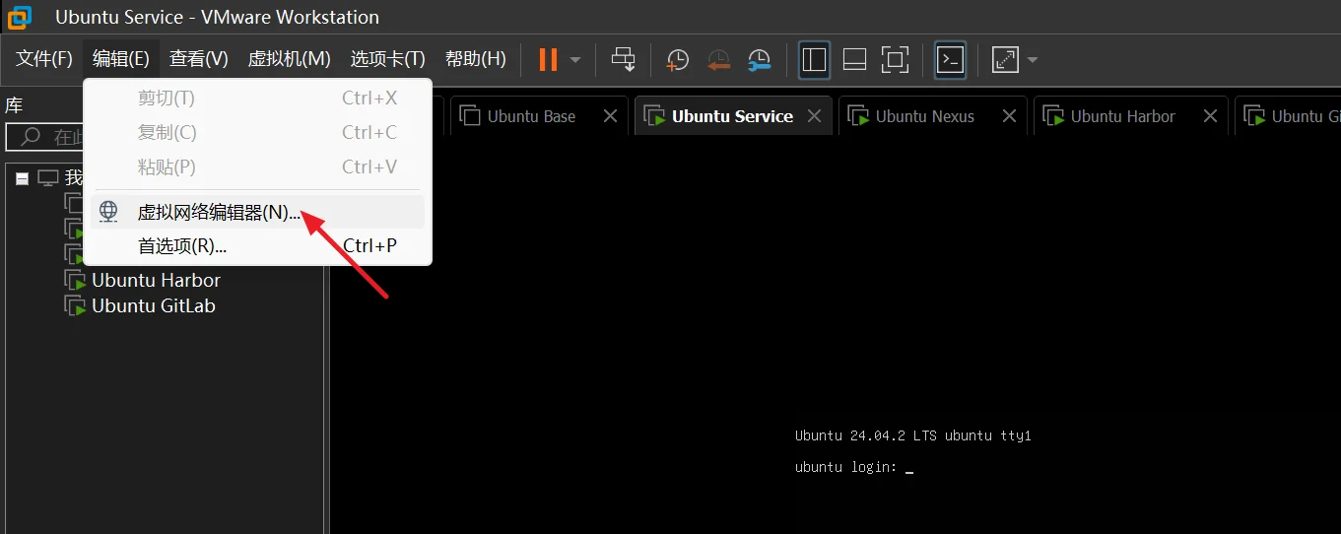Open the 帮助(H) menu
The height and width of the screenshot is (534, 1341).
tap(476, 59)
